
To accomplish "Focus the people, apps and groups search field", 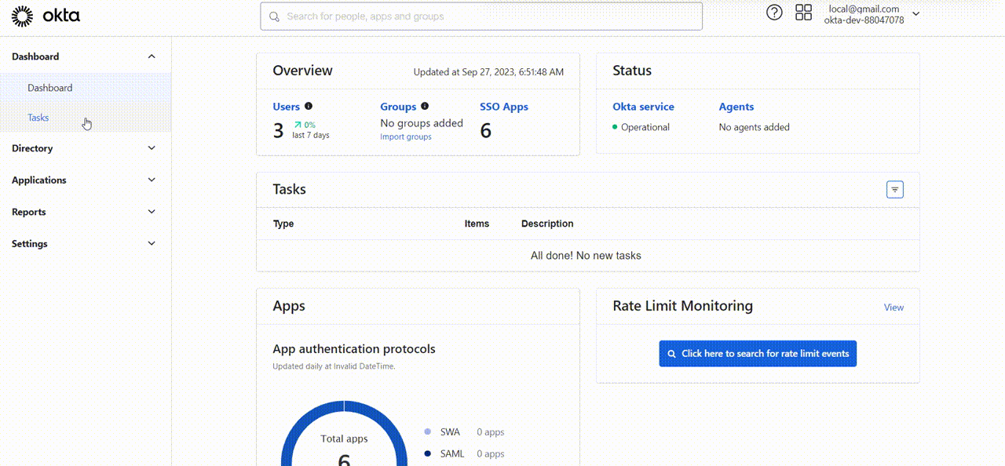I will pyautogui.click(x=487, y=16).
